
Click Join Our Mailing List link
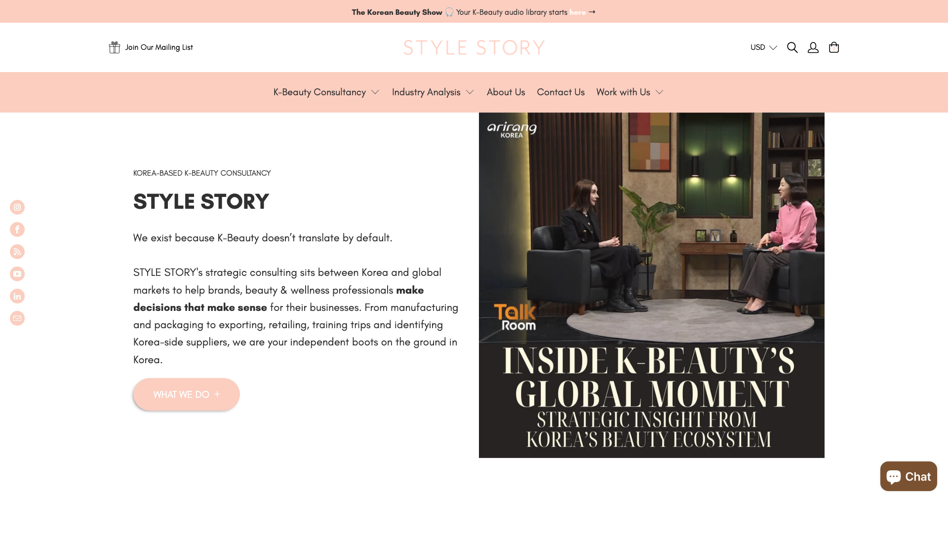tap(159, 47)
